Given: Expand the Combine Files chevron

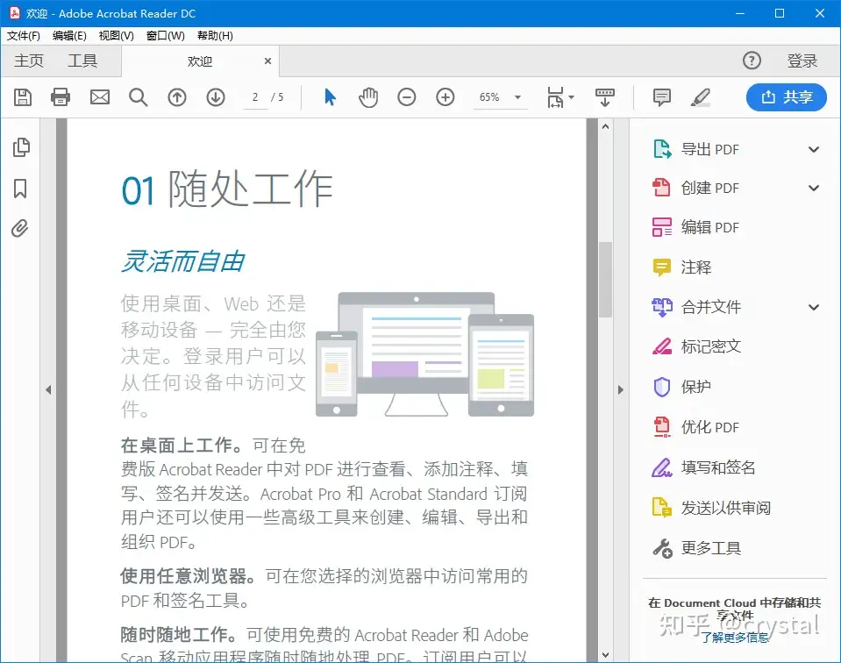Looking at the screenshot, I should (813, 307).
